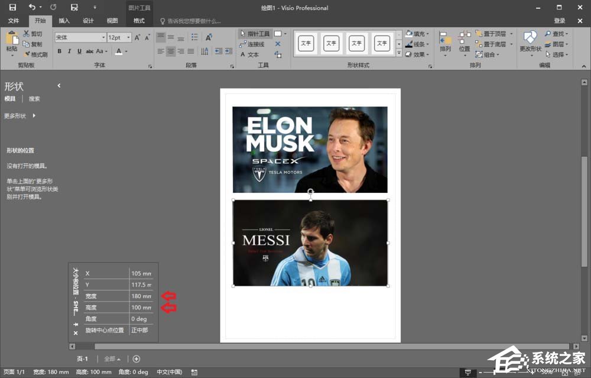Toggle bold formatting
The width and height of the screenshot is (591, 378).
coord(59,51)
